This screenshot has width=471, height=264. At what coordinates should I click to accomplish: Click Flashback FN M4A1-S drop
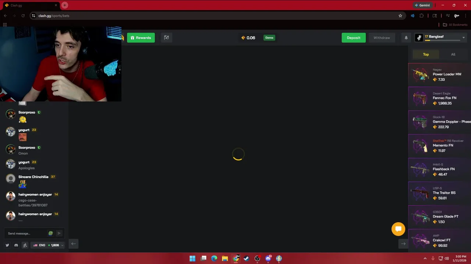click(440, 170)
